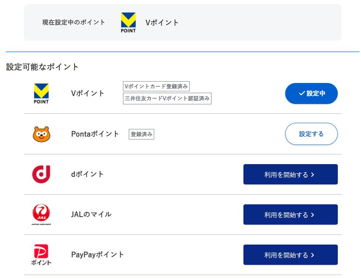Viewport: 361px width, 279px height.
Task: Click the 三井住友カードVポイント認証済み badge
Action: click(167, 98)
